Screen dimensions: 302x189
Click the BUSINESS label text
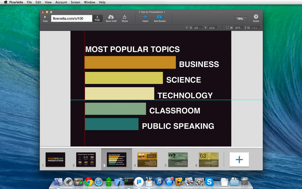pos(199,64)
